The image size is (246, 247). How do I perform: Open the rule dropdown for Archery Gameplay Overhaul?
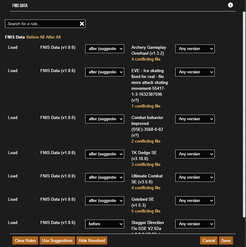click(105, 49)
